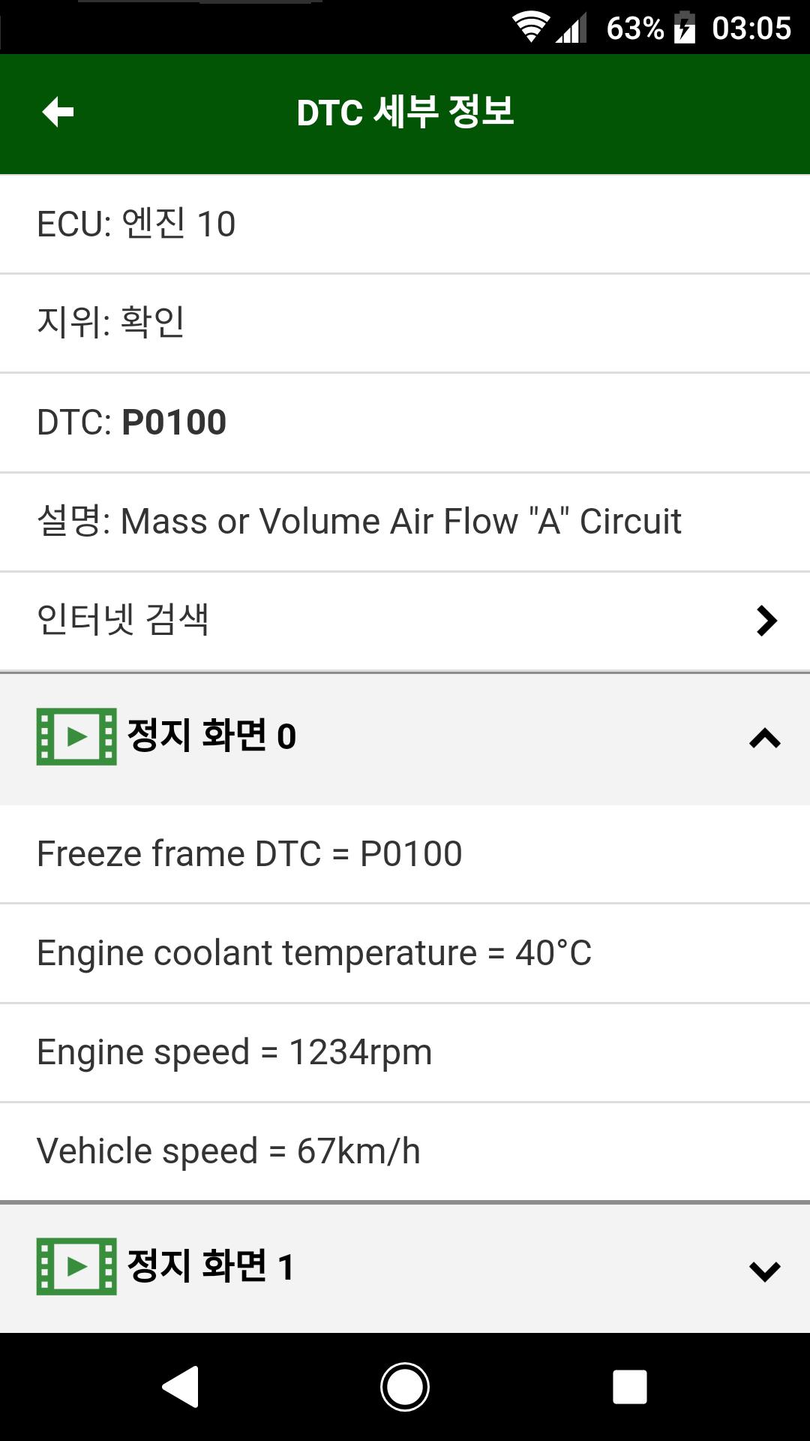Tap the 정지 화면 0 section title
The image size is (810, 1441).
(x=211, y=736)
